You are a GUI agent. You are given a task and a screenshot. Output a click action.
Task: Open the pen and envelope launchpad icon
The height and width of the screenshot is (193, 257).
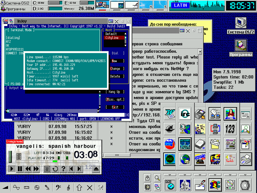click(200, 185)
